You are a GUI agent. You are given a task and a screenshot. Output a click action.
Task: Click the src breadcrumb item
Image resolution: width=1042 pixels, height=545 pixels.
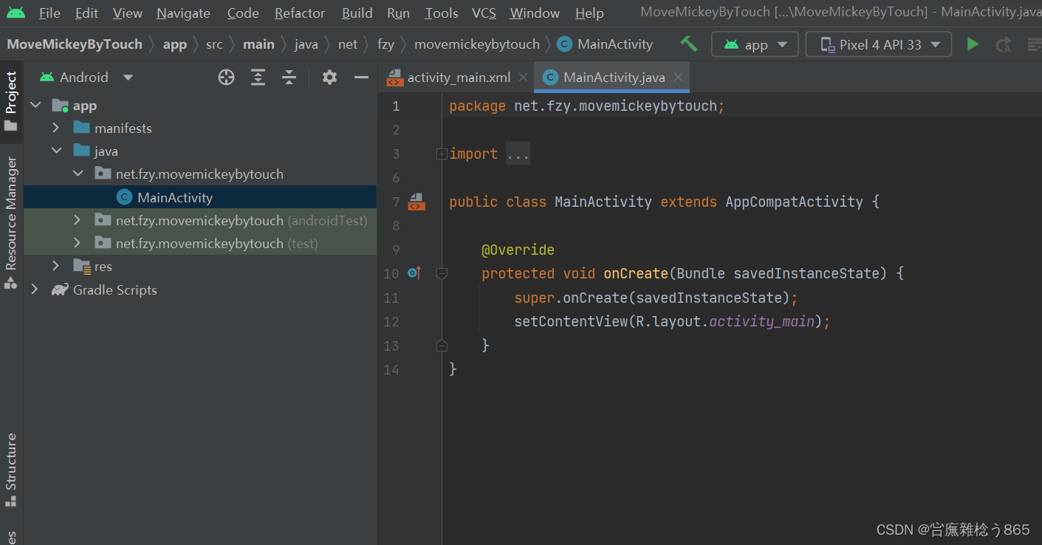point(214,44)
